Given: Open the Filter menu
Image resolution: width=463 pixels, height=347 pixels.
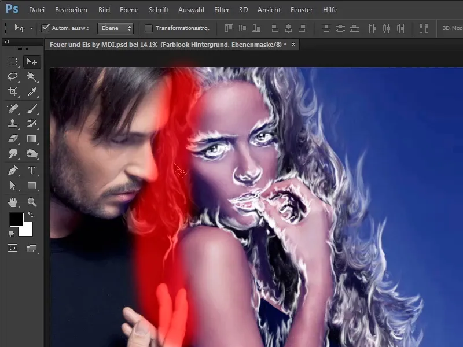Looking at the screenshot, I should (222, 10).
